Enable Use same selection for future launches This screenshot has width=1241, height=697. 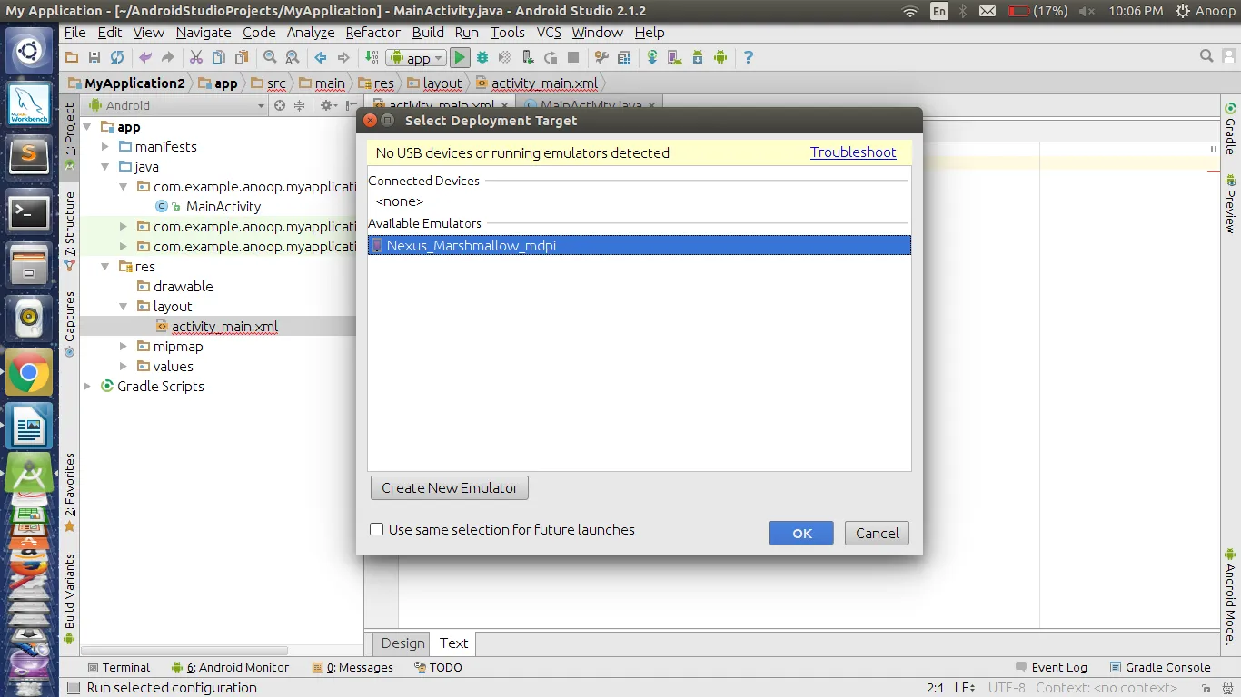click(377, 530)
